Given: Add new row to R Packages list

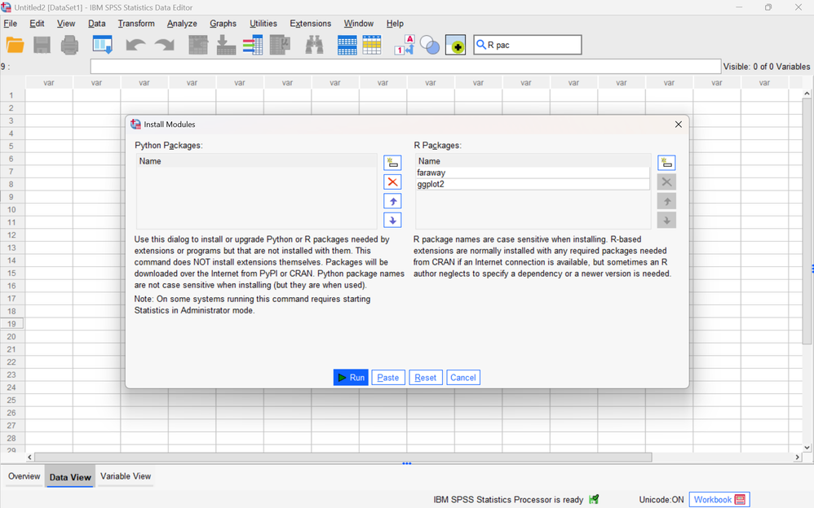Looking at the screenshot, I should (x=666, y=163).
